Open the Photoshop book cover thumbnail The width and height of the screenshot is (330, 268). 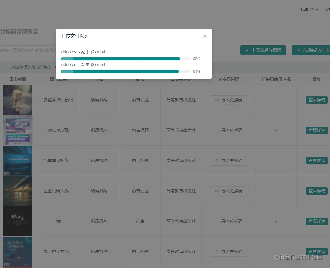[18, 130]
